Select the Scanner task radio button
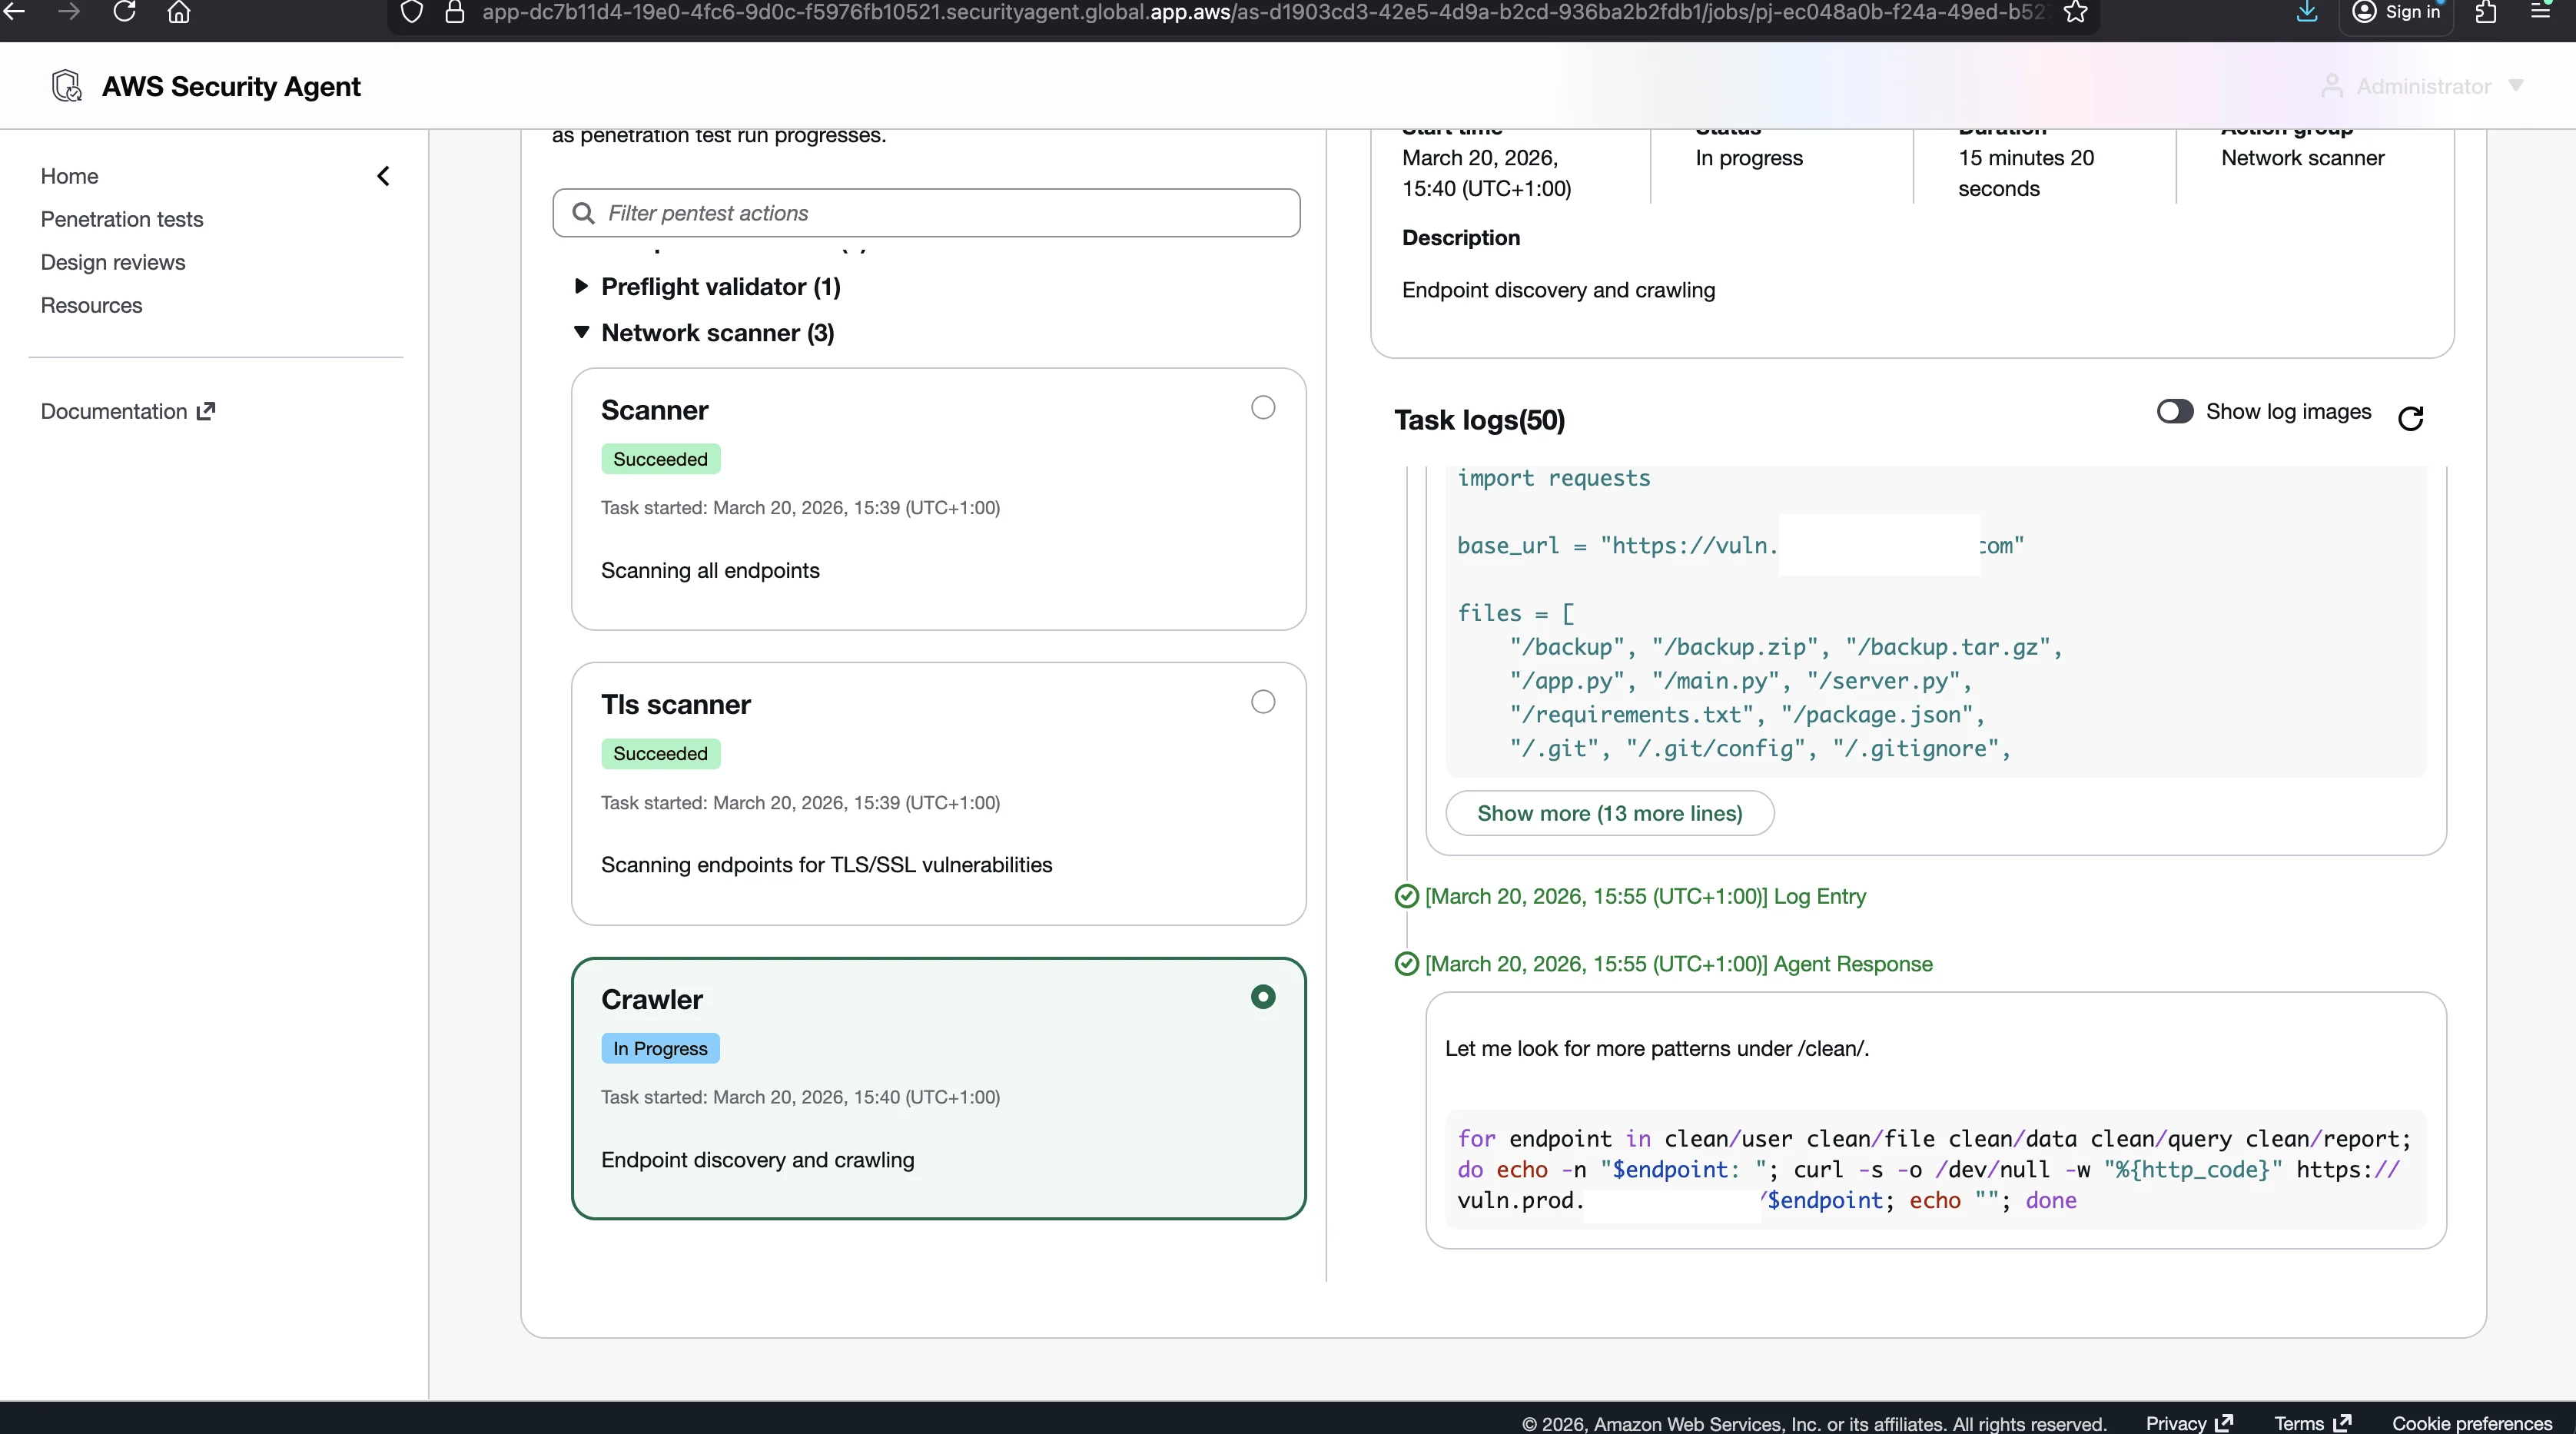The width and height of the screenshot is (2576, 1434). click(x=1263, y=408)
